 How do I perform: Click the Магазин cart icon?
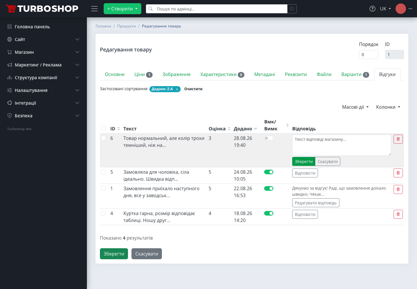[10, 52]
